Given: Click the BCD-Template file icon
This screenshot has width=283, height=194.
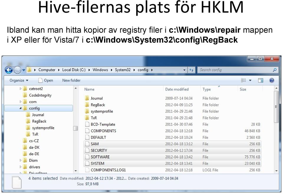Looking at the screenshot, I should pyautogui.click(x=87, y=124).
